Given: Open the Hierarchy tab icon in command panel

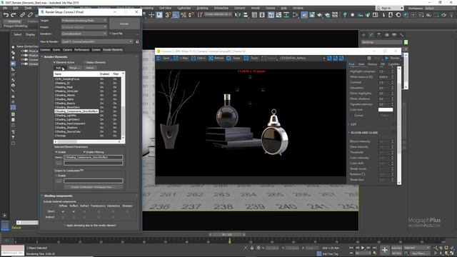Looking at the screenshot, I should coord(379,35).
